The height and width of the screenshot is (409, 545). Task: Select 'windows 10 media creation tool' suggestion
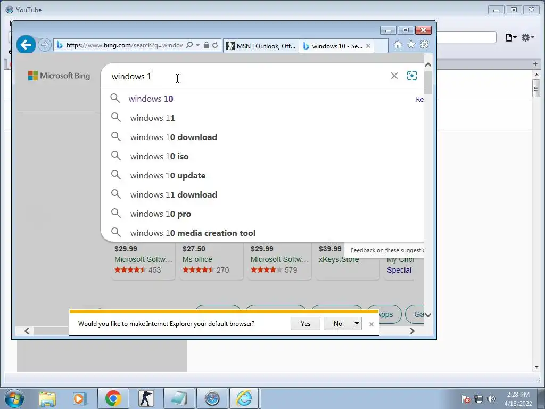pyautogui.click(x=262, y=233)
